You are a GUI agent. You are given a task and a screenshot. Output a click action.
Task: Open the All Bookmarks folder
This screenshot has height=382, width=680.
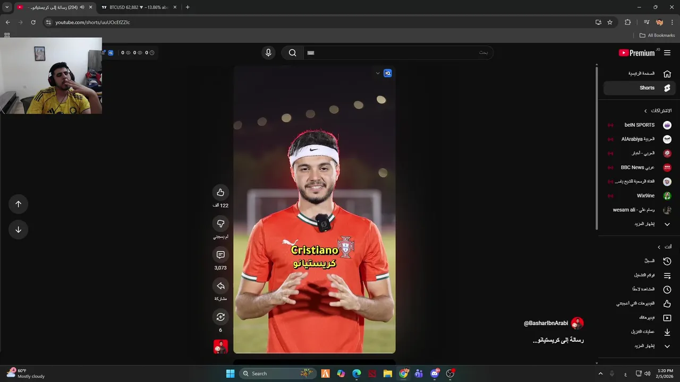[x=657, y=36]
